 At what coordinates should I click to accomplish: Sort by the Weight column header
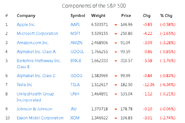tap(98, 16)
